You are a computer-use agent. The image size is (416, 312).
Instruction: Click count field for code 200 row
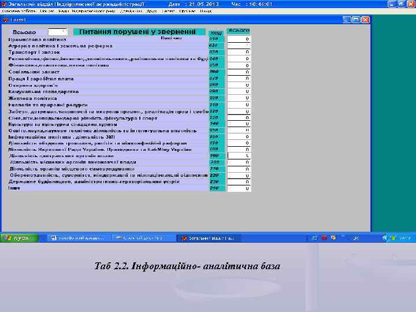[239, 162]
